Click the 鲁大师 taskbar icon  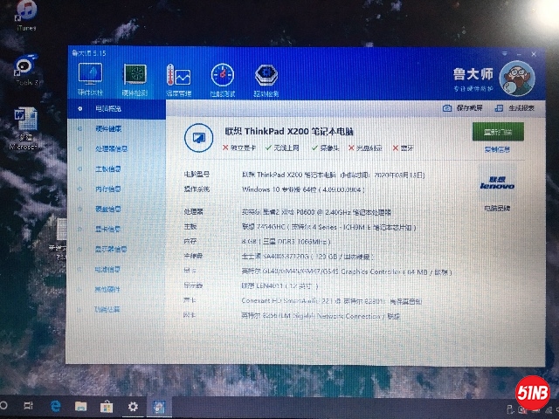(159, 406)
